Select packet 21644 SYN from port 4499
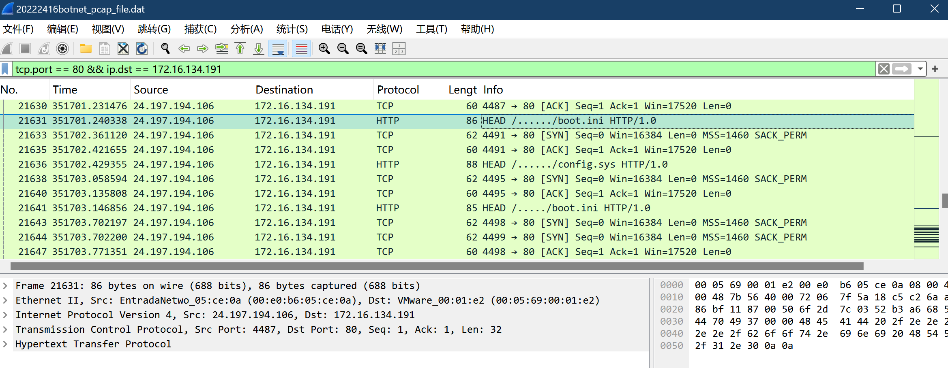The image size is (948, 368). [457, 237]
